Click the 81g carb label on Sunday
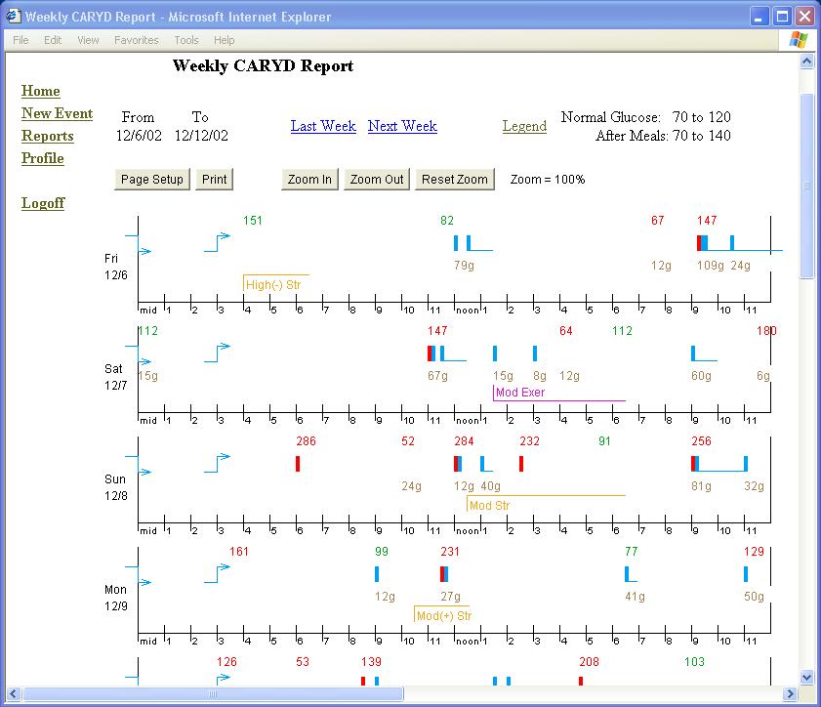 click(x=701, y=486)
